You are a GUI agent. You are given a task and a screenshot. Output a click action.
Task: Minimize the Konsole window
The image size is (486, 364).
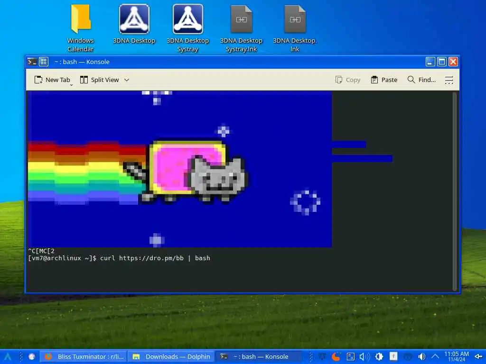430,62
